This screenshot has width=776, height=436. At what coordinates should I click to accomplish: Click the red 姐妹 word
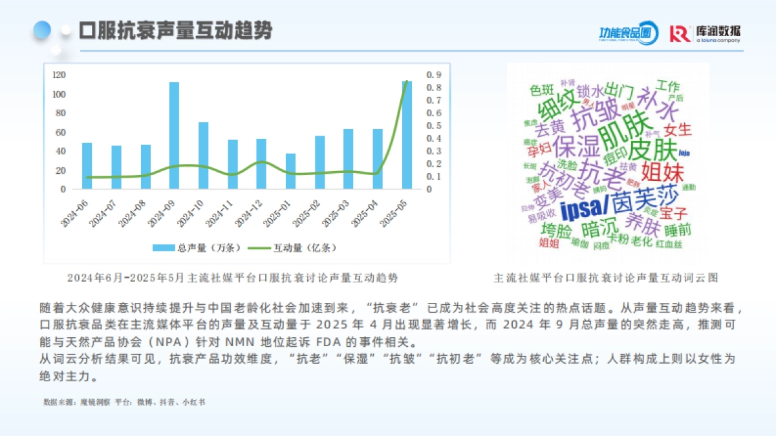pos(662,172)
